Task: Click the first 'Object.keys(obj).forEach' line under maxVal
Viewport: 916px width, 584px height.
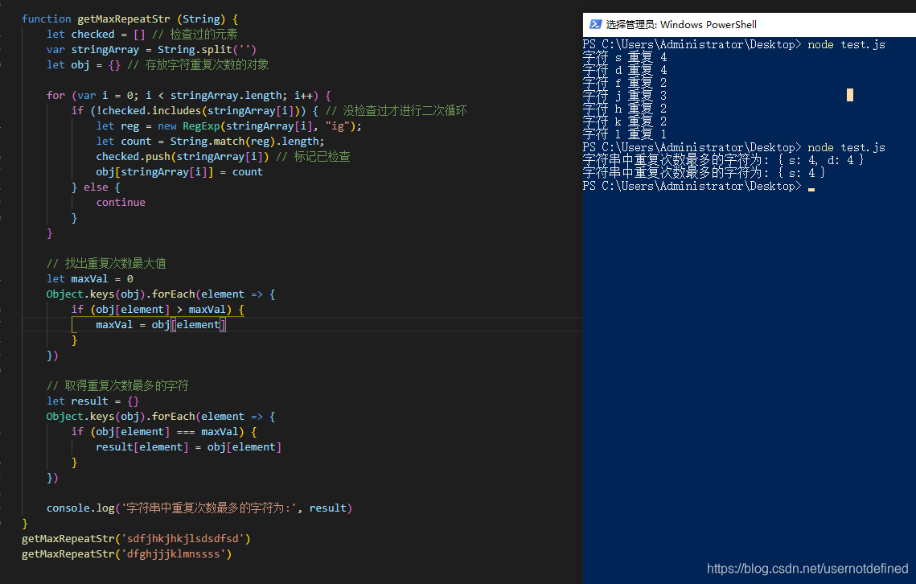Action: click(161, 294)
